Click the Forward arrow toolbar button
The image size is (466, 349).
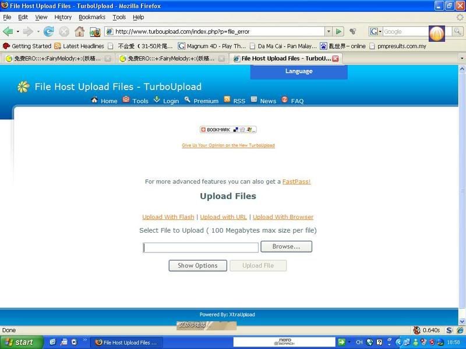coord(28,31)
